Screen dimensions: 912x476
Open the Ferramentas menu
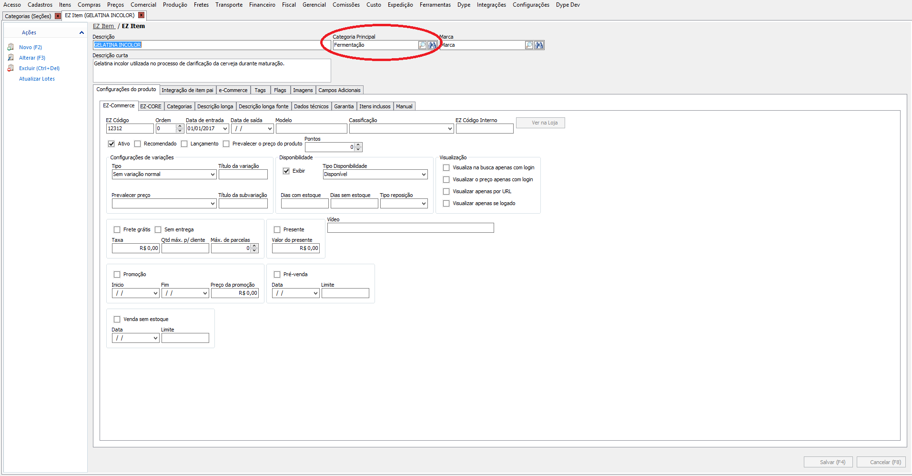(435, 5)
